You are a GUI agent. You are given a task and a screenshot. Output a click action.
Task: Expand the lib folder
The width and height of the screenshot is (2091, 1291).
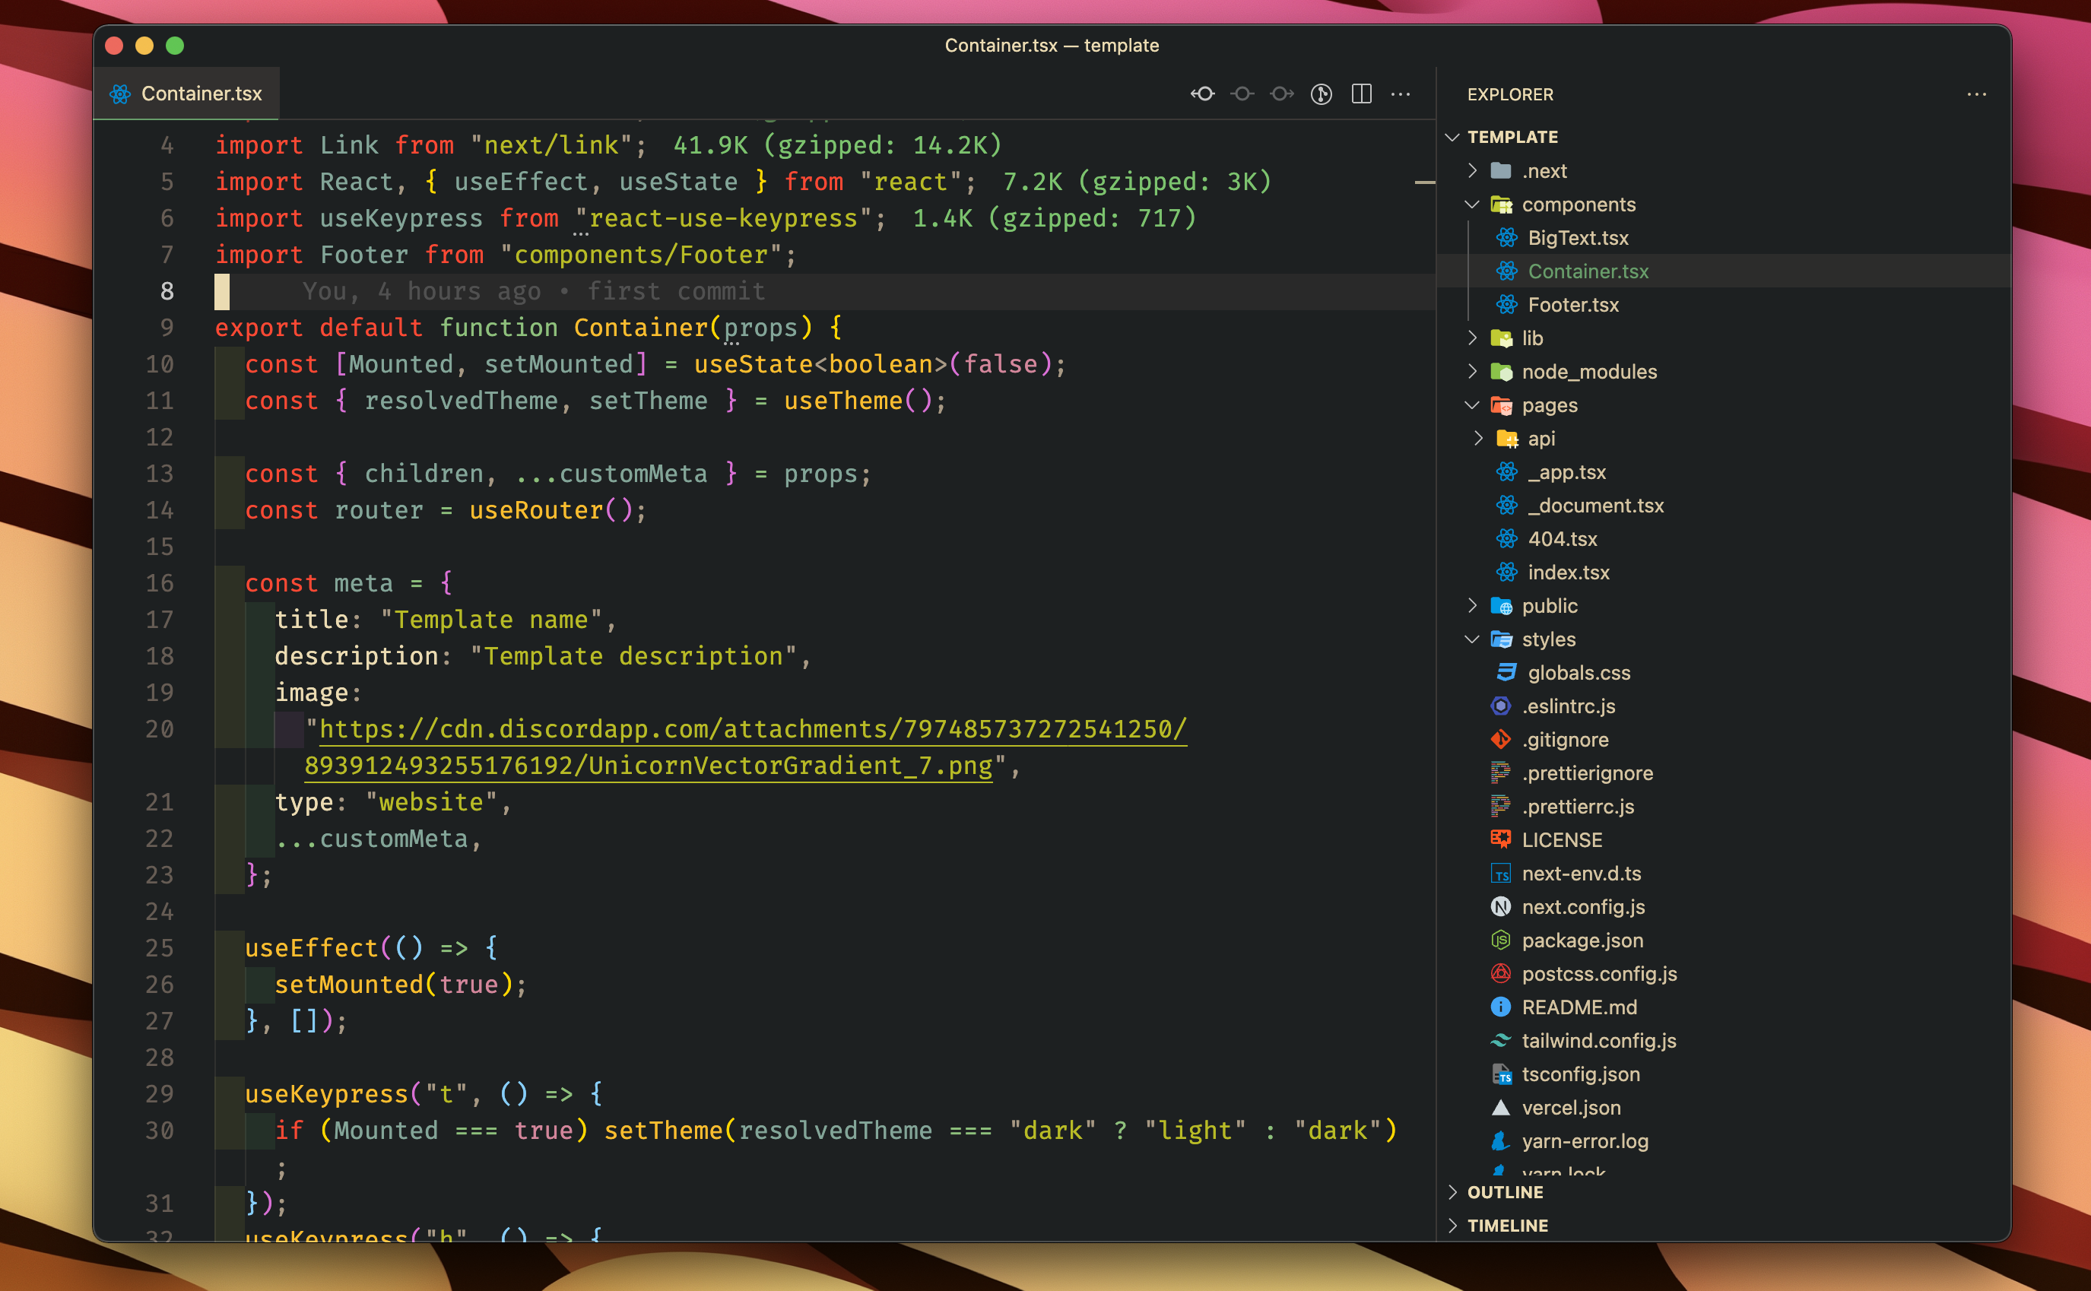1472,338
